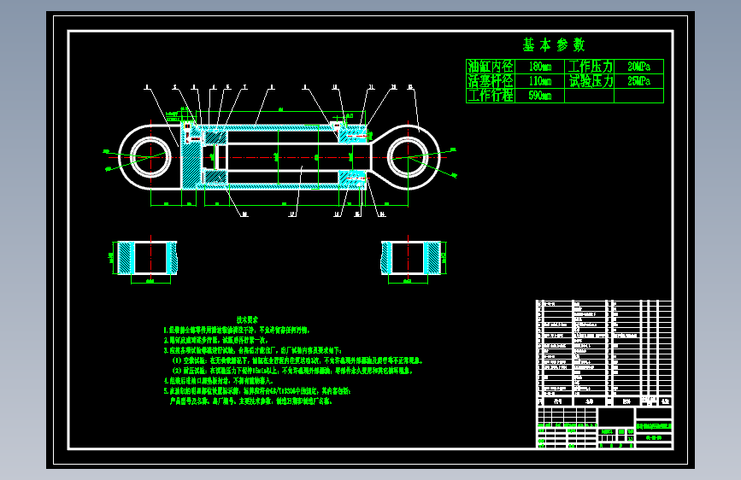This screenshot has height=480, width=741.
Task: Click the 25MPa value cell
Action: (x=639, y=81)
